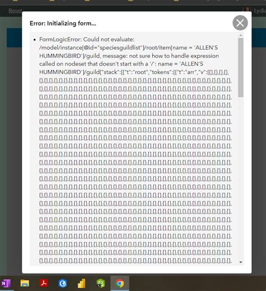
Task: Click the Reset link behind the dialog
Action: click(x=15, y=11)
